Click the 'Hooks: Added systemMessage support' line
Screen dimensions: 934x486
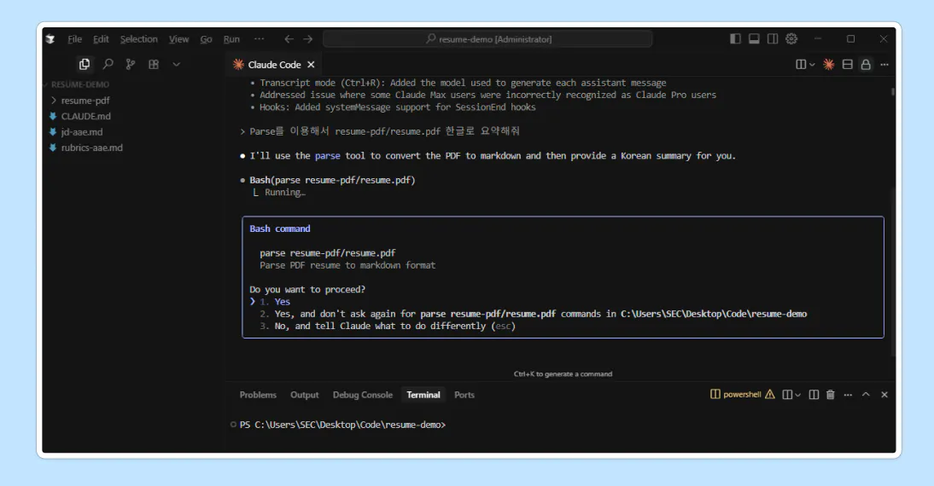(x=397, y=107)
